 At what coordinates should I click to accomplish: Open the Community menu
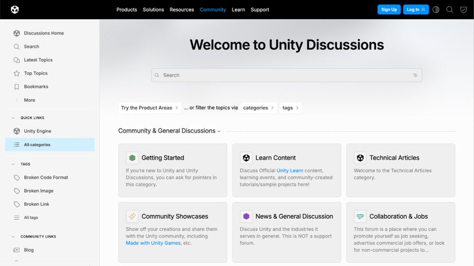[x=213, y=9]
